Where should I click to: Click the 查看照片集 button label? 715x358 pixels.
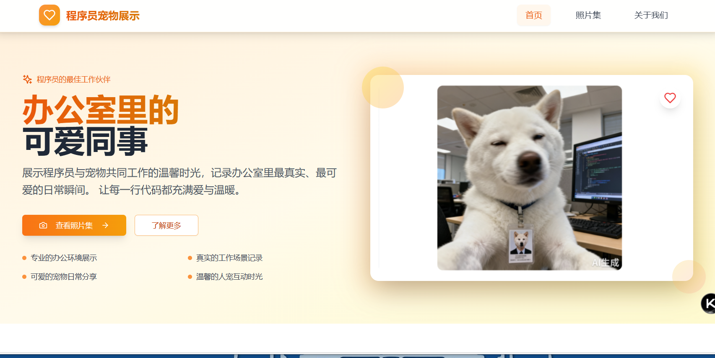[74, 226]
